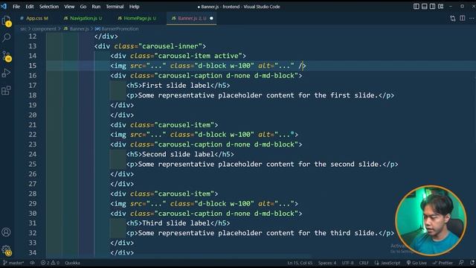Switch to the App.css tab

(34, 18)
